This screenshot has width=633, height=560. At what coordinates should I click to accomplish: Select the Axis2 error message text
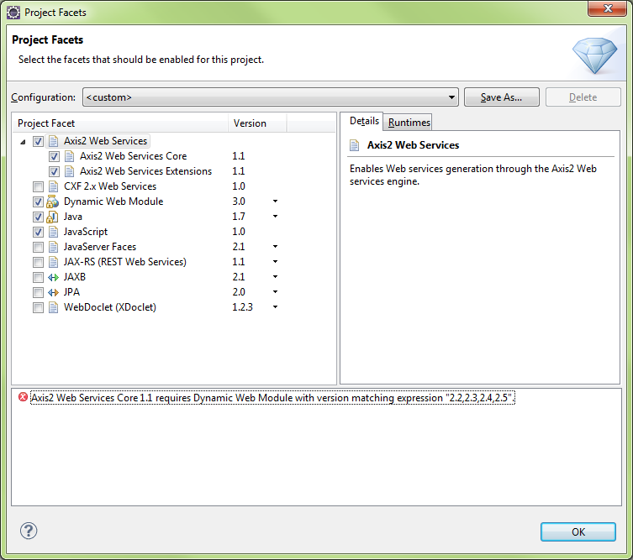272,398
